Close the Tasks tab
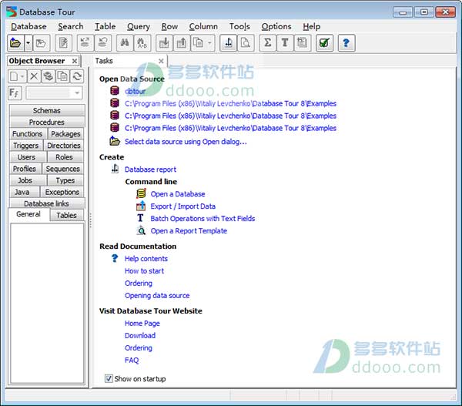The width and height of the screenshot is (462, 406). point(161,61)
